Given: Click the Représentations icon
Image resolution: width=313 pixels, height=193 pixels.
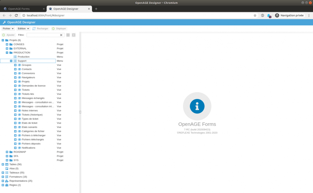Looking at the screenshot, I should [x=7, y=181].
